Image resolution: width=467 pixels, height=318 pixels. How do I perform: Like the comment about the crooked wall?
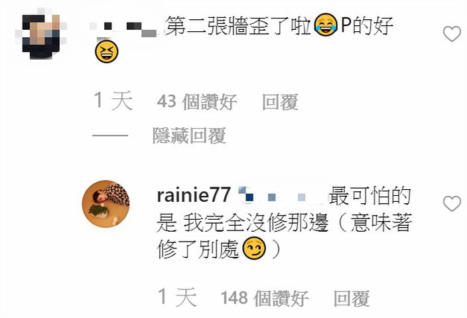452,34
